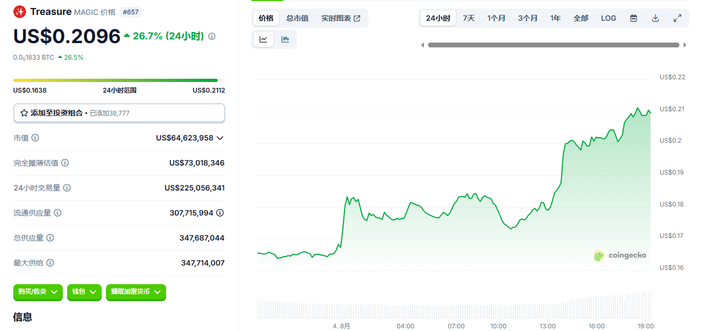Click info icon after 307,715,994 value

click(220, 213)
